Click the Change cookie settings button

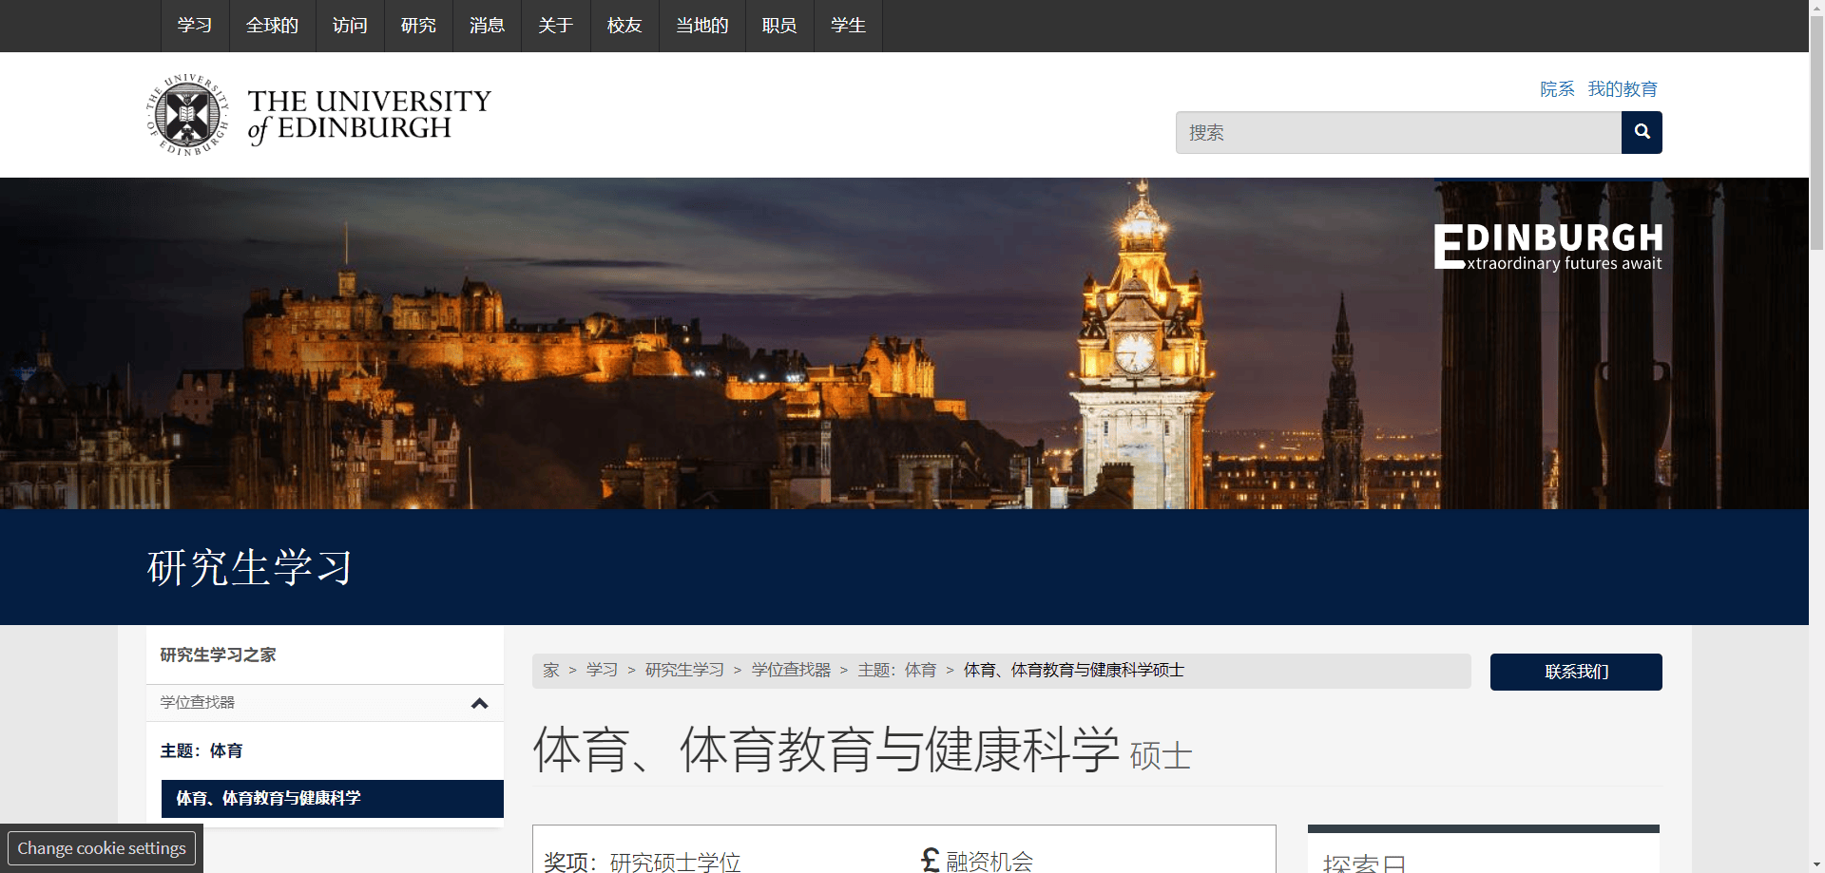tap(102, 848)
